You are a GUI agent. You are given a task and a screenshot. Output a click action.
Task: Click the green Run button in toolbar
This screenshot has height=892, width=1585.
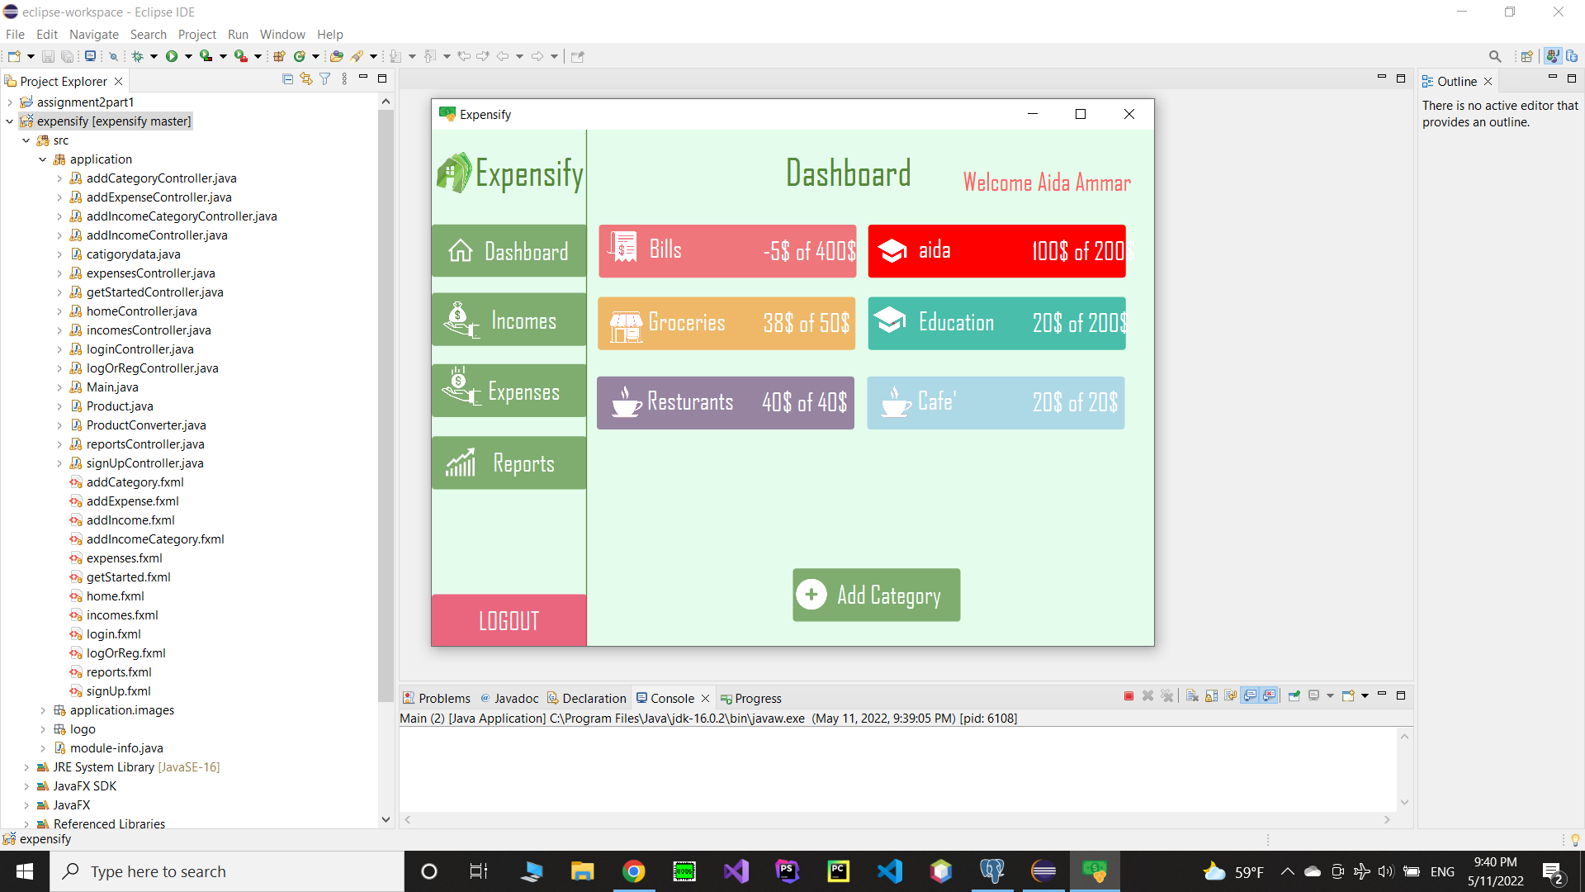(x=172, y=56)
